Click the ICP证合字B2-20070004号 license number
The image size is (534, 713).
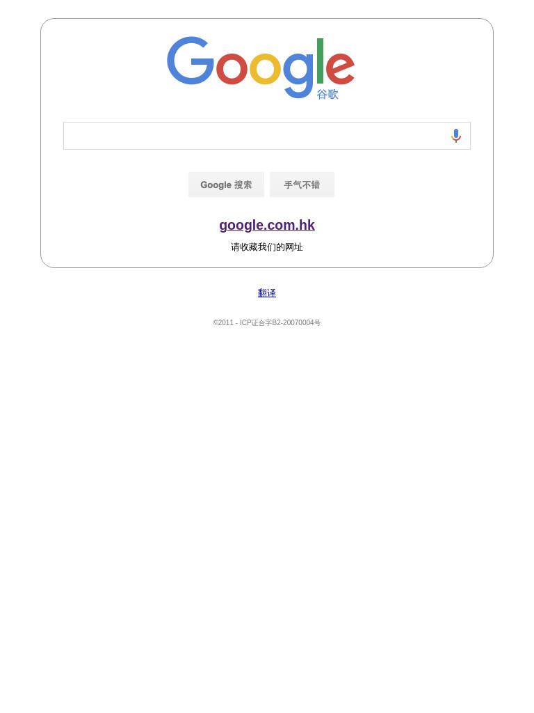click(280, 323)
